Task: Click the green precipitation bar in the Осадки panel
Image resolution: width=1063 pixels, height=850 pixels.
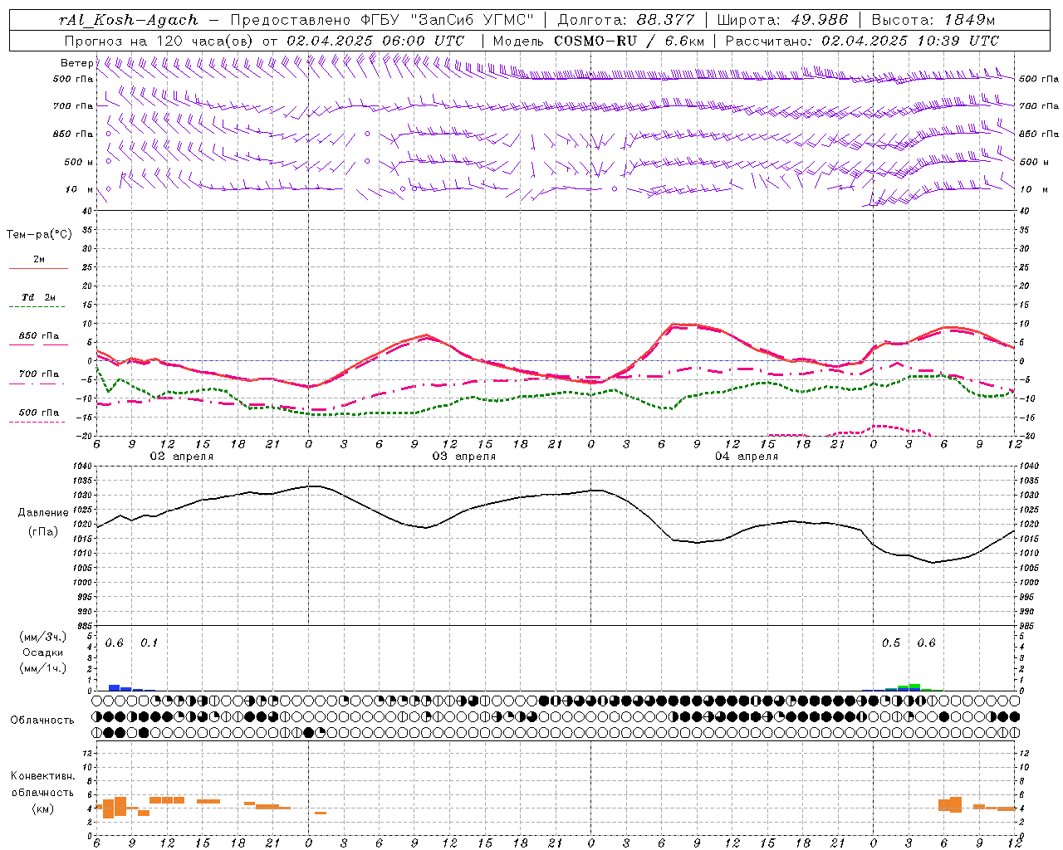Action: coord(914,687)
